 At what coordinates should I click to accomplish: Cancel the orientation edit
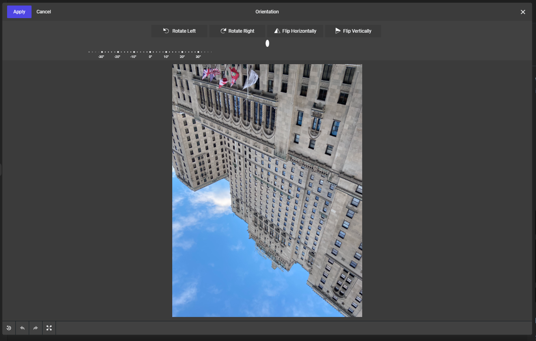click(x=44, y=12)
